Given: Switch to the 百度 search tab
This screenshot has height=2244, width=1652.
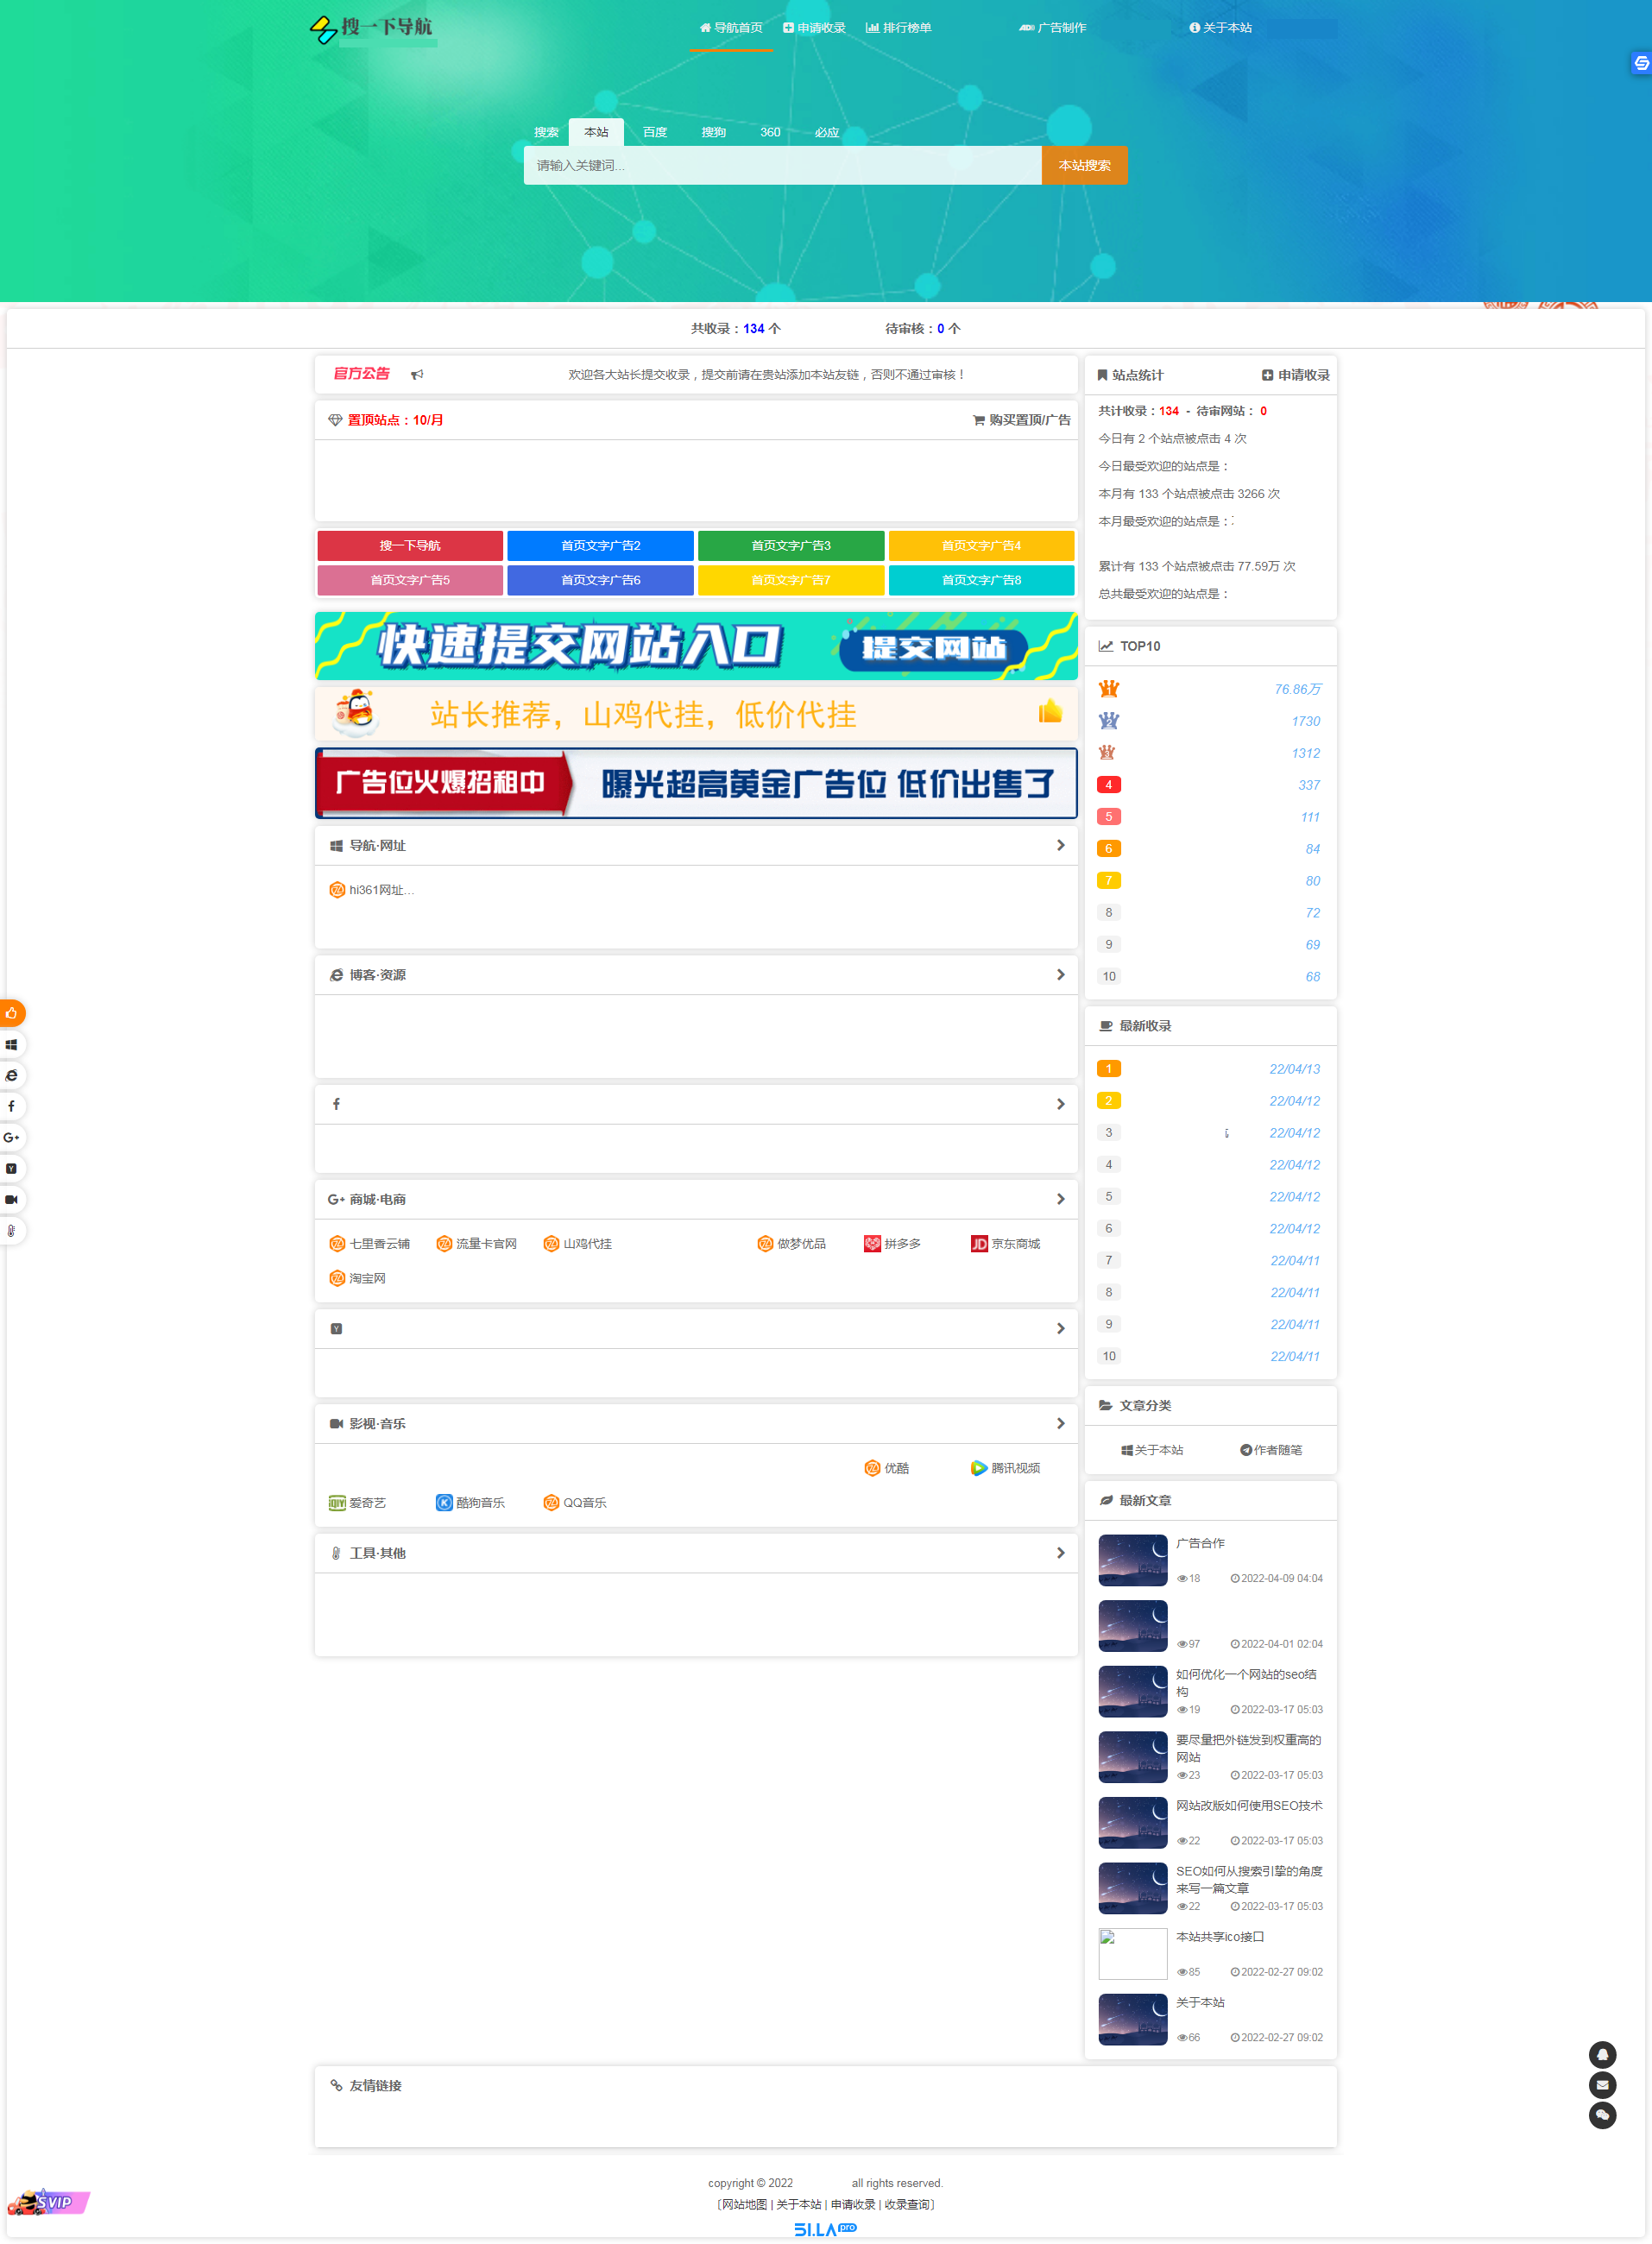Looking at the screenshot, I should (654, 132).
